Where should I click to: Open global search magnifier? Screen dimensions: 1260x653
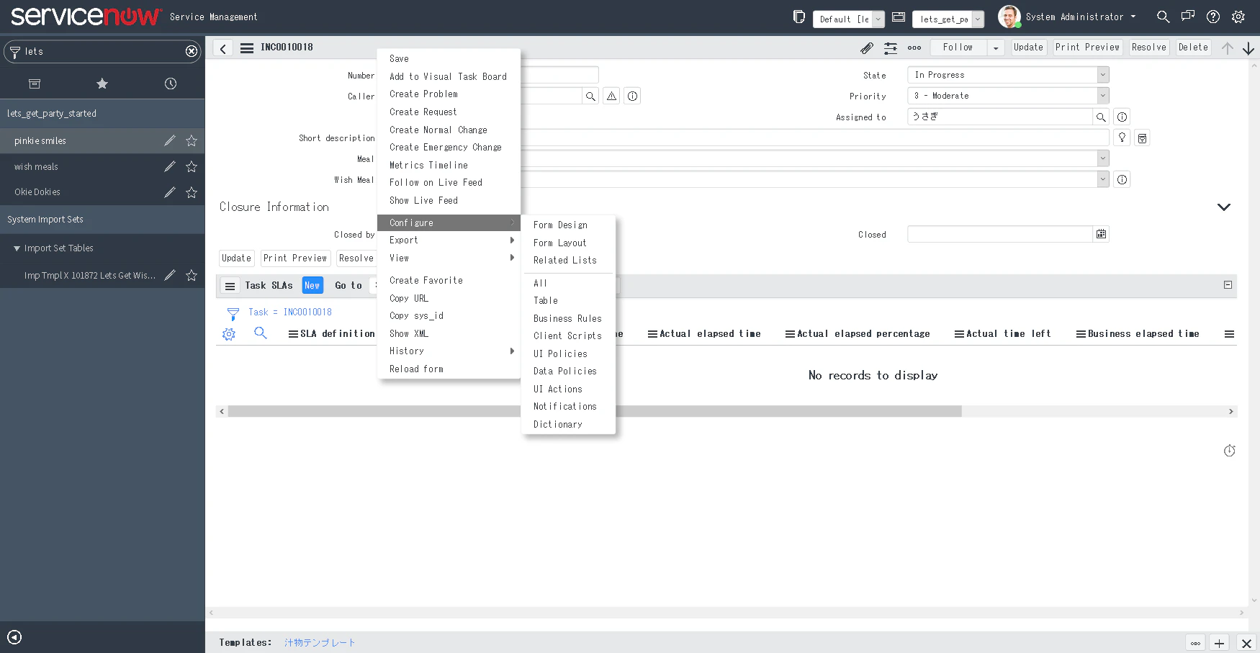pyautogui.click(x=1163, y=17)
